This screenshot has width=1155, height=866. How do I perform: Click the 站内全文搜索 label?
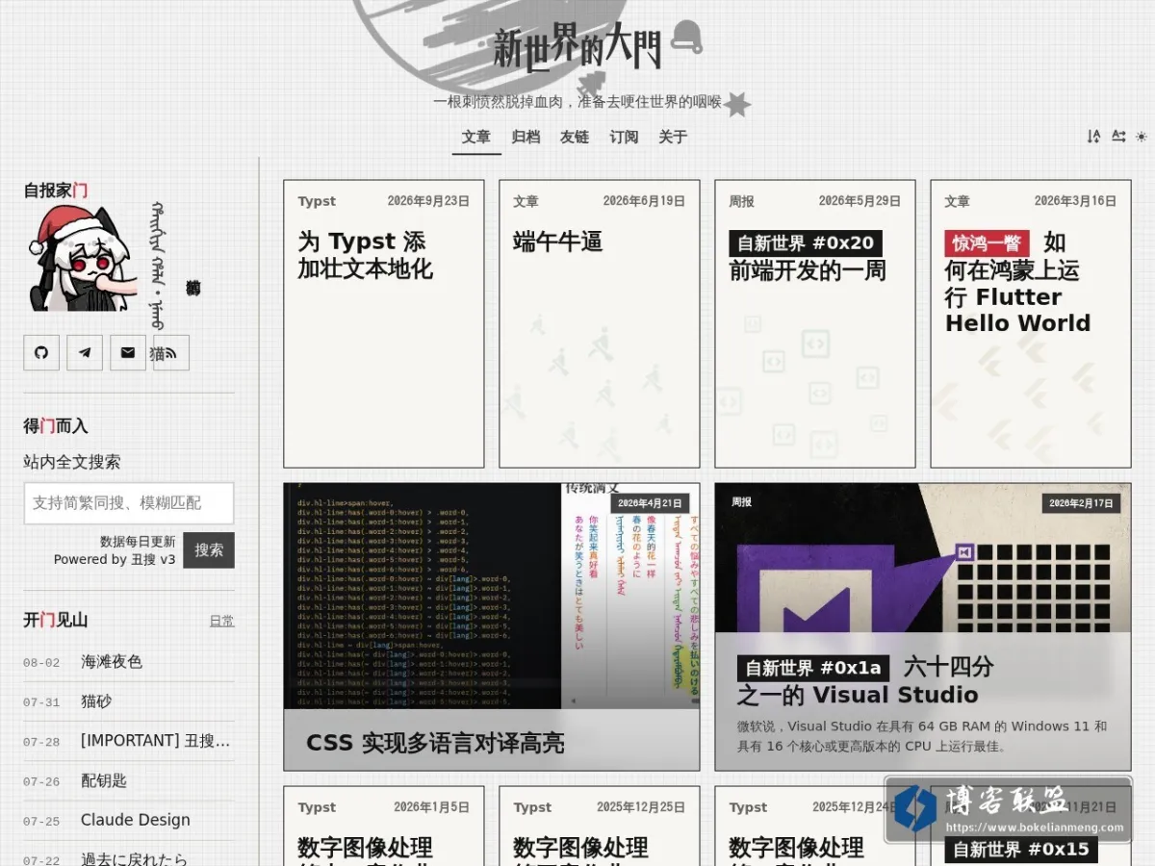tap(72, 462)
